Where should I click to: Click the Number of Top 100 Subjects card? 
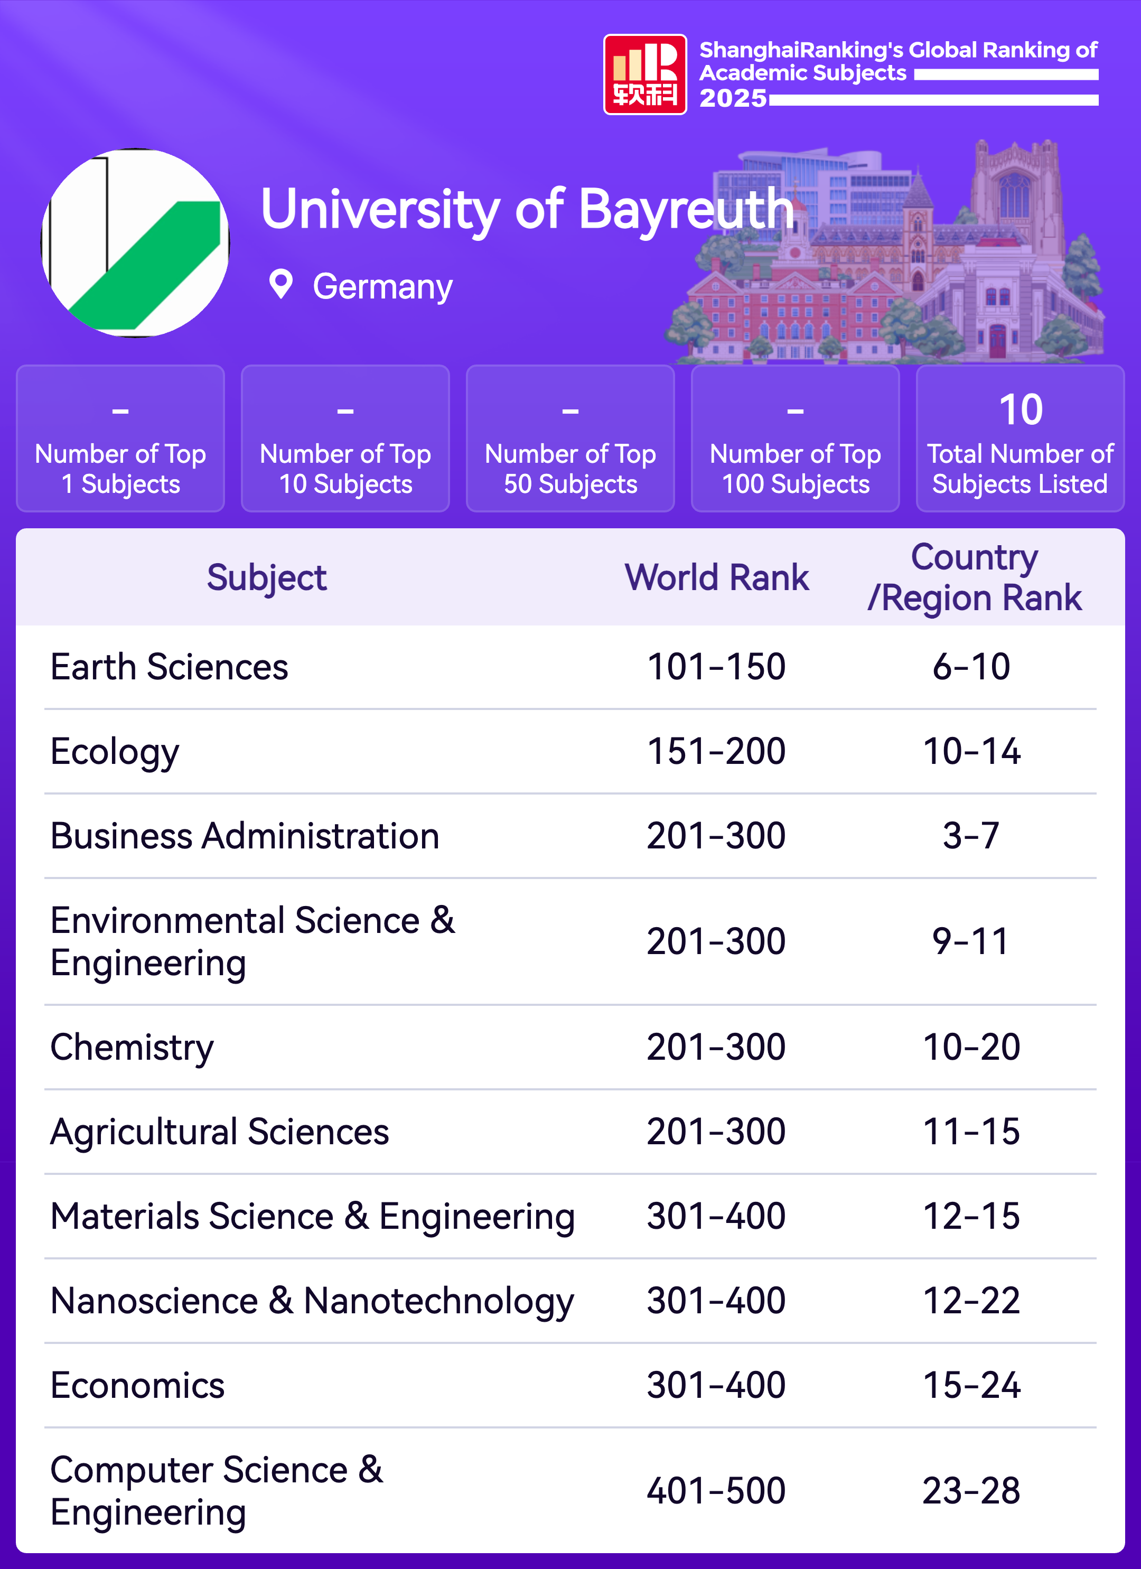pos(795,438)
